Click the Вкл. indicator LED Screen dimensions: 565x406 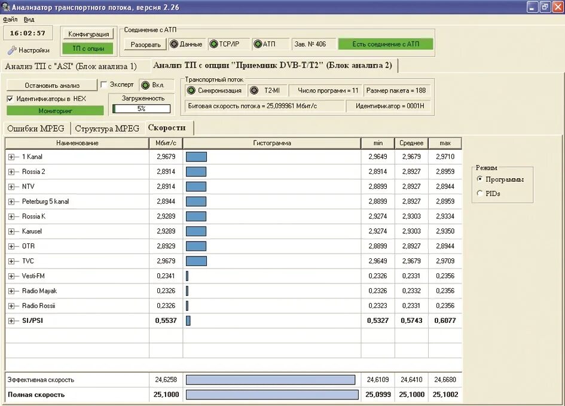point(145,85)
